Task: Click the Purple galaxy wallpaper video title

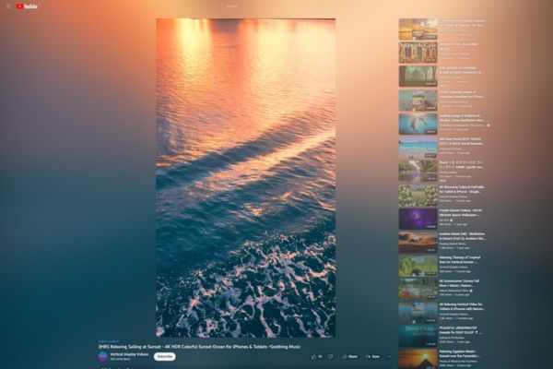Action: click(x=461, y=212)
